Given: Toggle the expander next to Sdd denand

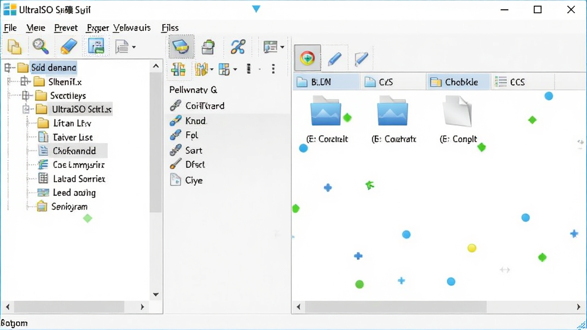Looking at the screenshot, I should tap(7, 68).
